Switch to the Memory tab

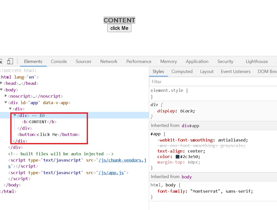168,61
